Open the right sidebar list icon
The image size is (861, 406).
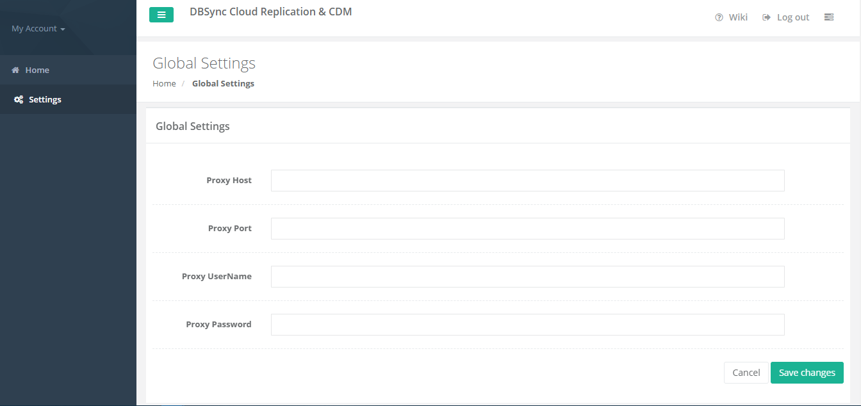(x=829, y=17)
